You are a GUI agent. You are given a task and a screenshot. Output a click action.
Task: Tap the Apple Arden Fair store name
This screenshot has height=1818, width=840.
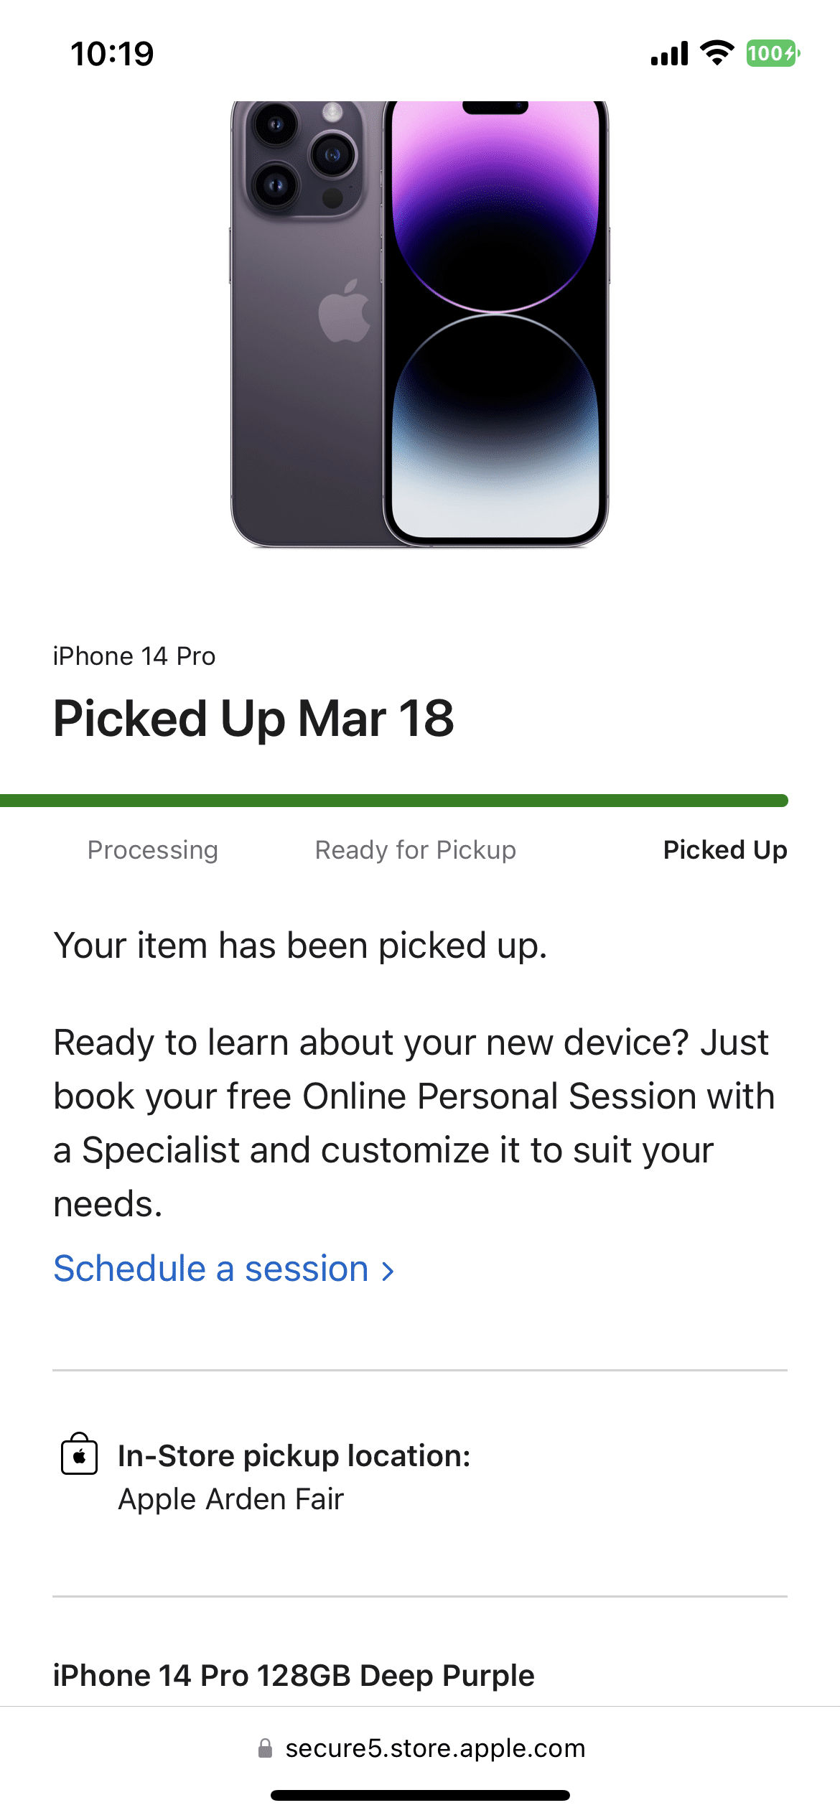click(231, 1499)
